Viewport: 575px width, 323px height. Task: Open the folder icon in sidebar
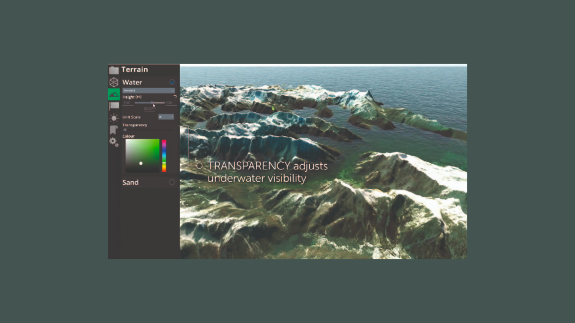tap(114, 70)
